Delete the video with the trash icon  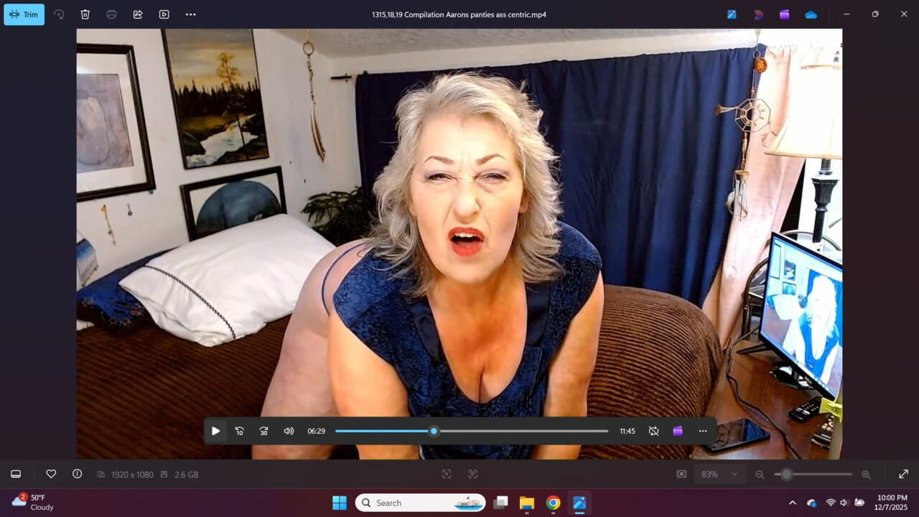[85, 14]
